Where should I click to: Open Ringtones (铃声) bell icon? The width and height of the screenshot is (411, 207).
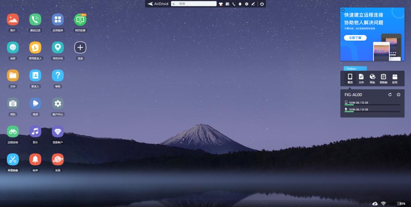tap(35, 160)
